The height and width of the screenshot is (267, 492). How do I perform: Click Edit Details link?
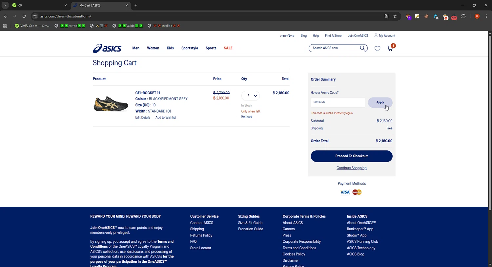(x=143, y=118)
